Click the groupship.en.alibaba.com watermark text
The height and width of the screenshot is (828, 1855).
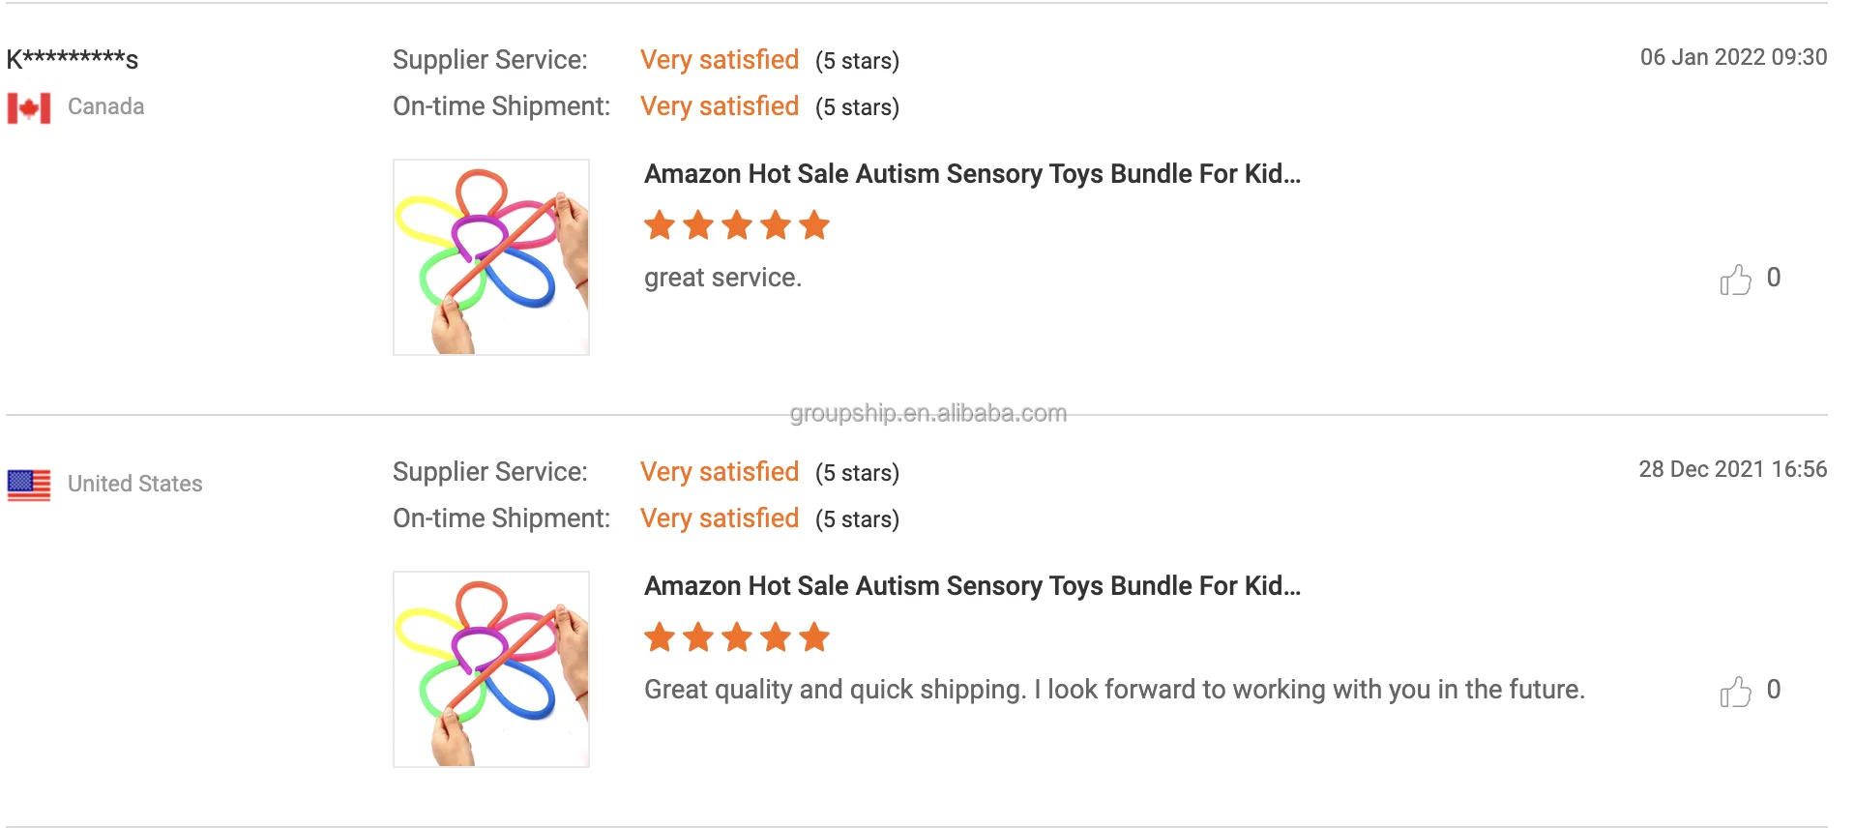tap(927, 414)
